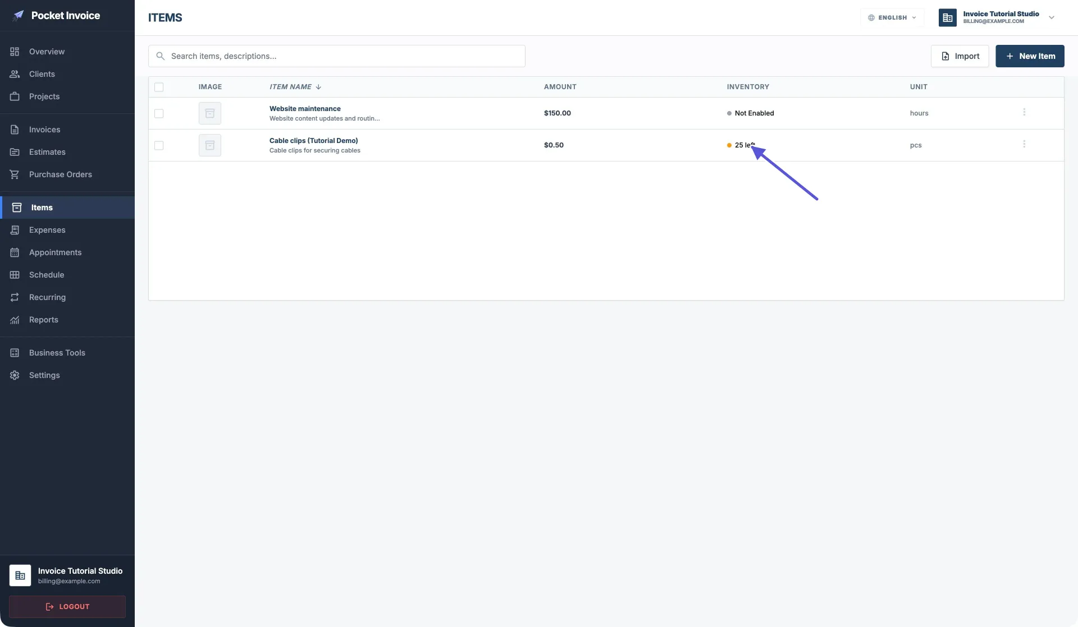The height and width of the screenshot is (627, 1078).
Task: Click the Pocket Invoice paper plane logo
Action: [19, 15]
